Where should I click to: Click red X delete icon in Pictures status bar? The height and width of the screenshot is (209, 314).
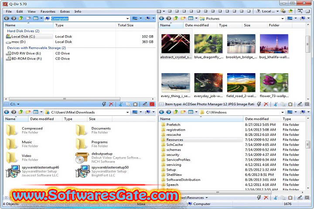266,104
